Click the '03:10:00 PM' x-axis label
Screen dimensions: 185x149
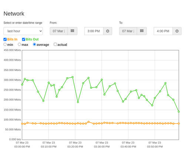pos(48,147)
